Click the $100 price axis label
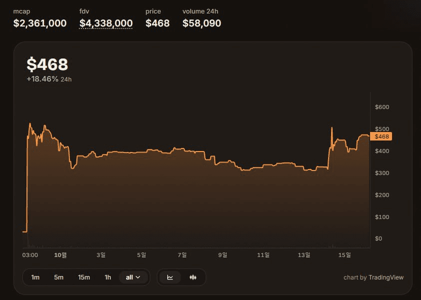This screenshot has width=421, height=300. 382,216
